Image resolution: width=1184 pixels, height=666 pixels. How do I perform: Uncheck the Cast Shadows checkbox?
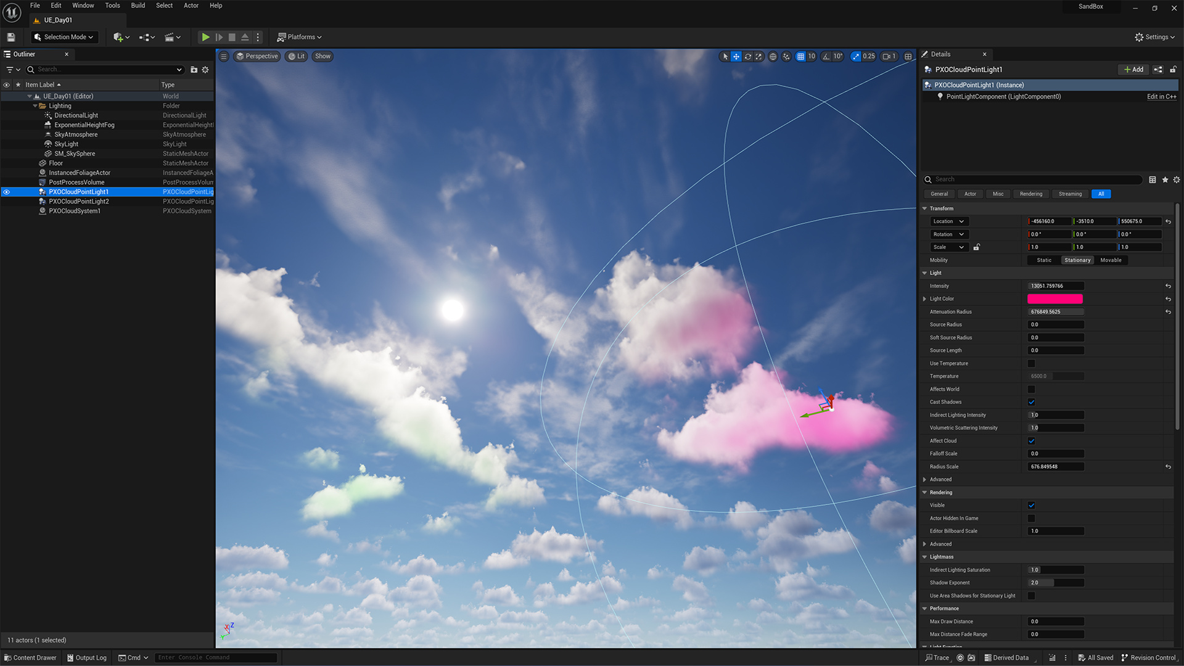pyautogui.click(x=1031, y=402)
